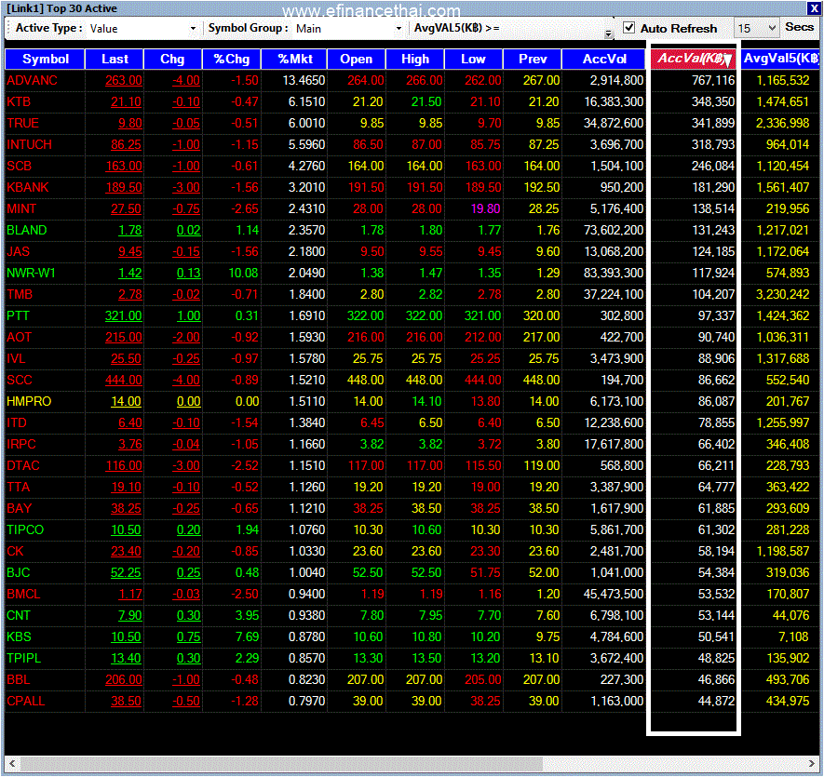Select the MINT symbol
The width and height of the screenshot is (824, 777).
[x=21, y=209]
